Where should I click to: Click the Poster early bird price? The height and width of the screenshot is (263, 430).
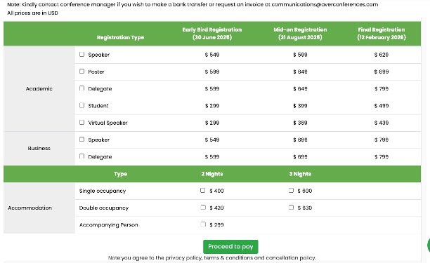(x=212, y=72)
